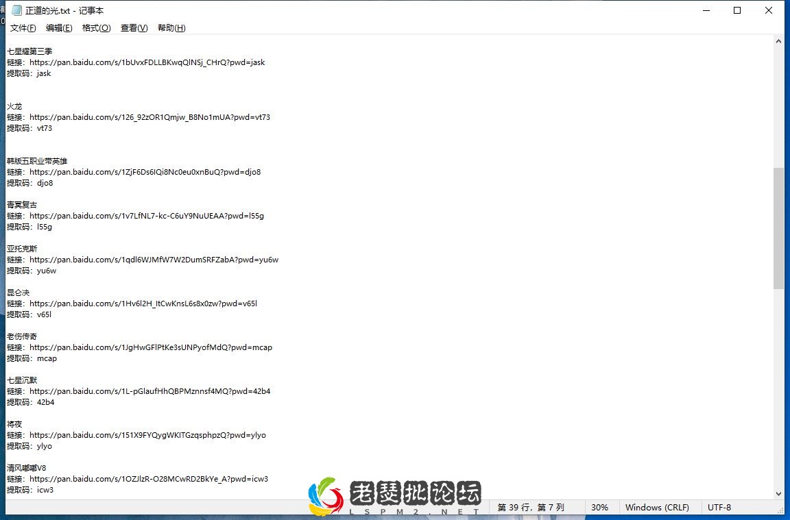
Task: Click the link ending pwd=l55g
Action: tap(147, 216)
